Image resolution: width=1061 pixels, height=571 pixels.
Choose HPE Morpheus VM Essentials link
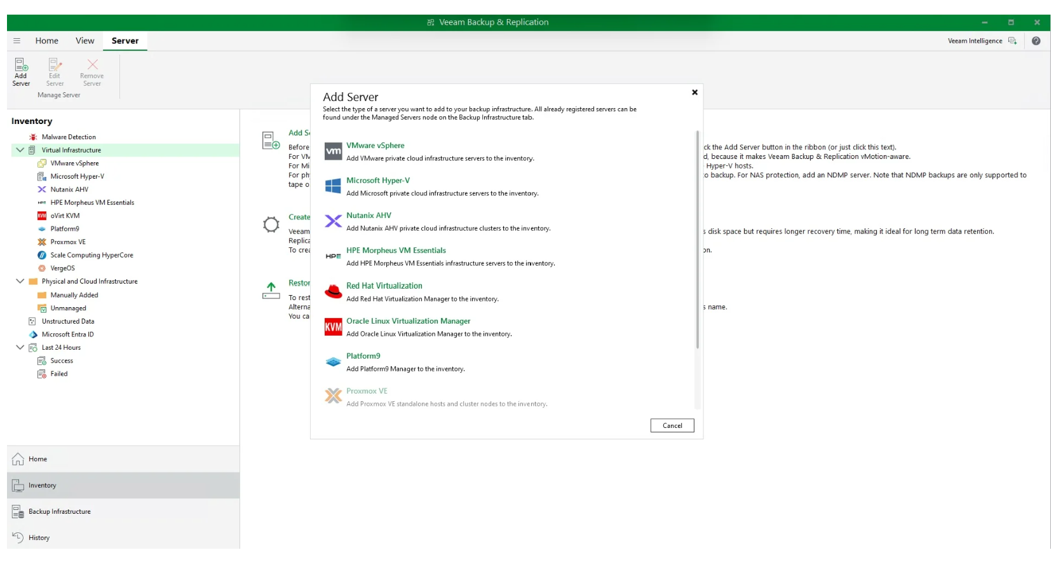tap(396, 251)
